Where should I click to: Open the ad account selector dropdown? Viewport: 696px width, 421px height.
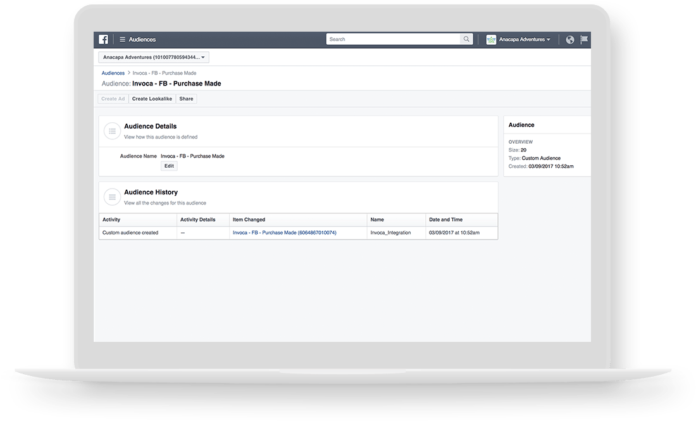click(154, 57)
